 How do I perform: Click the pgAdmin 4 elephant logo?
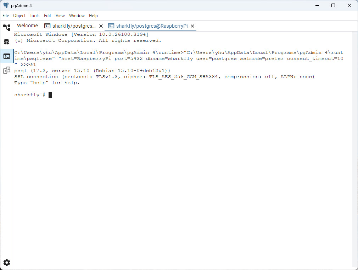[x=6, y=5]
